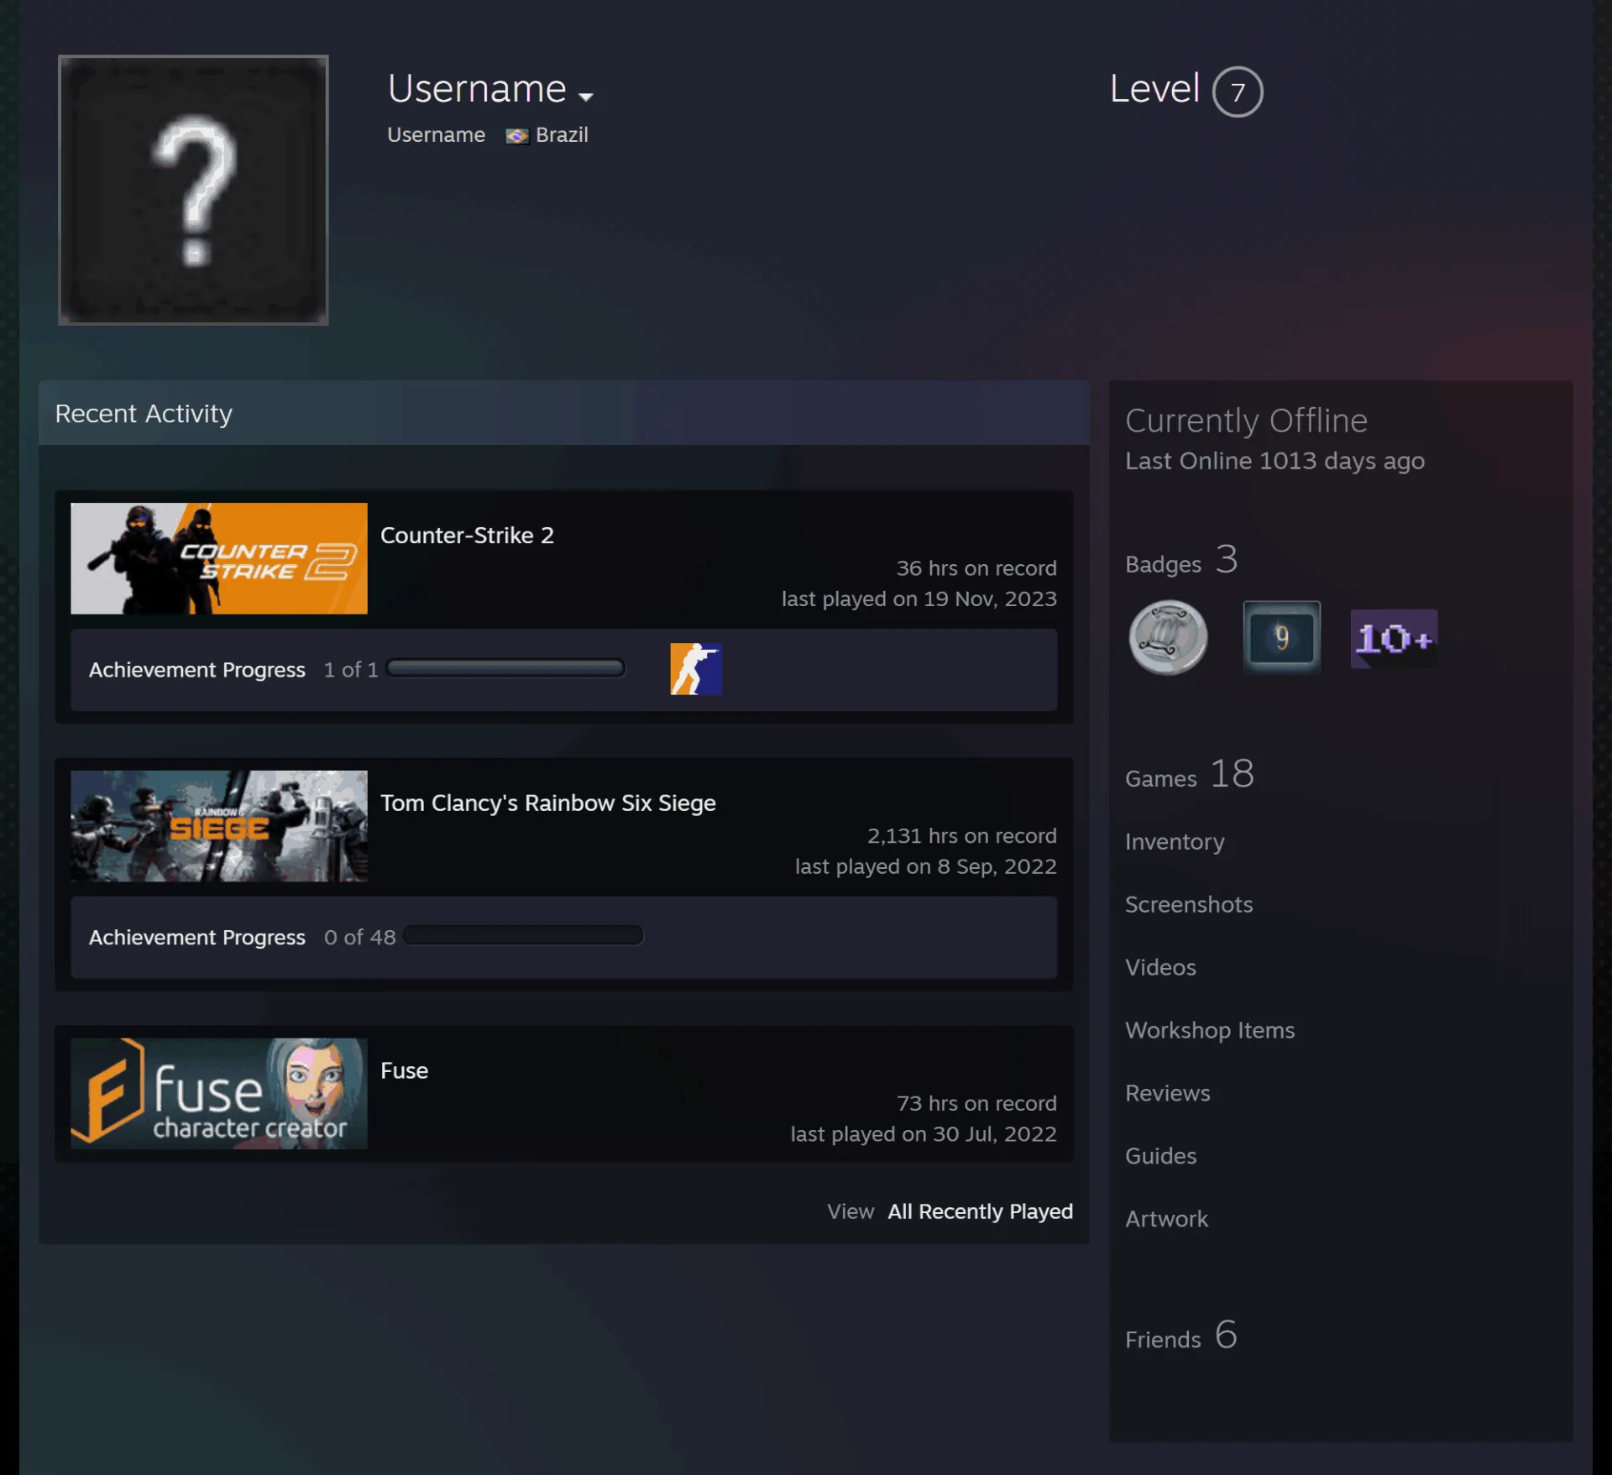Image resolution: width=1612 pixels, height=1475 pixels.
Task: Click the silver coin community badge
Action: tap(1168, 638)
